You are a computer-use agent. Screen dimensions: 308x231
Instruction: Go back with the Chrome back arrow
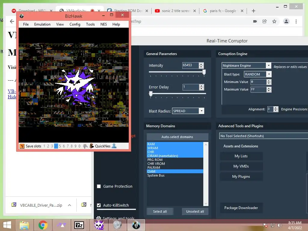[12, 21]
